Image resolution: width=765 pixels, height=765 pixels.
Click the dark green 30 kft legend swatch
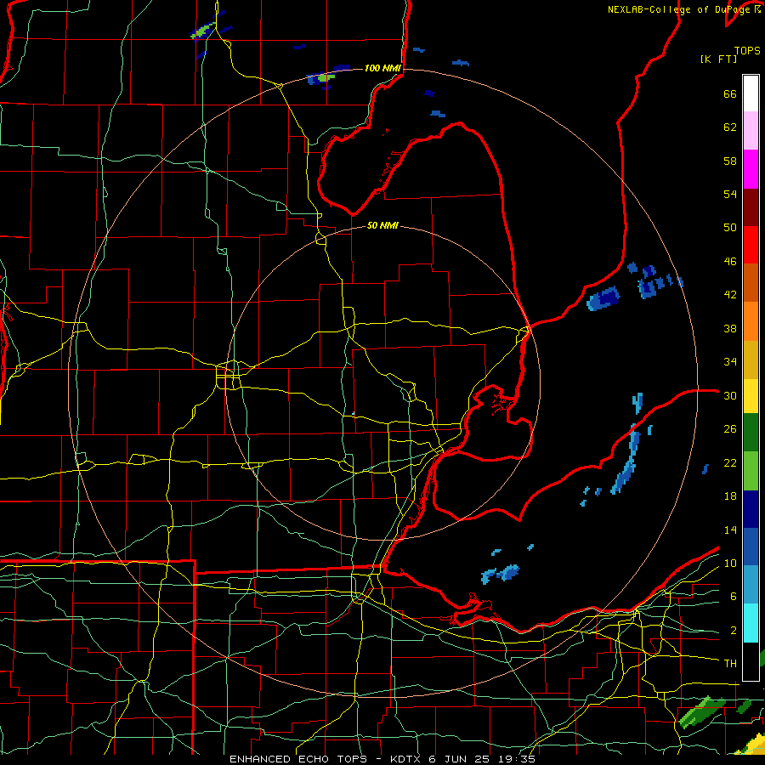pos(751,433)
